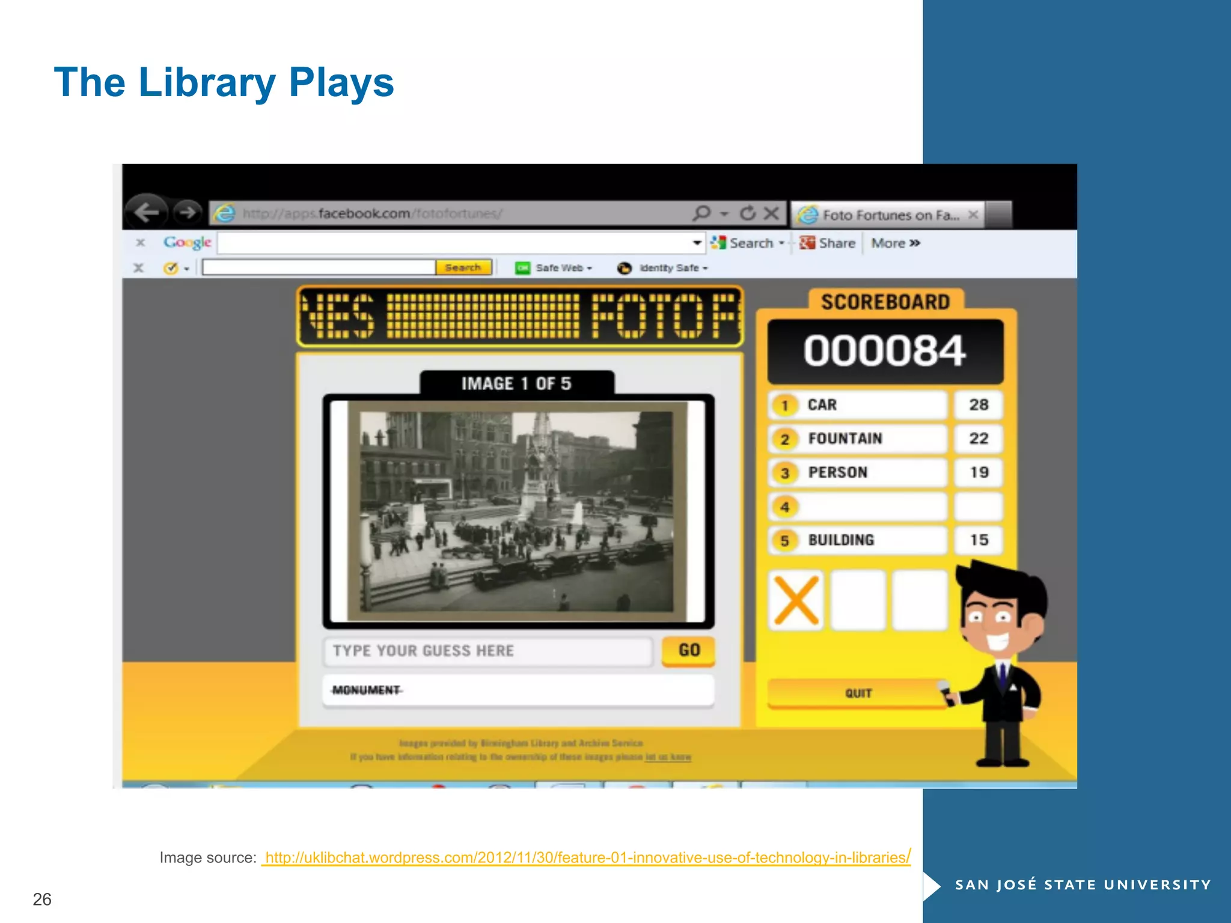Click the Share button in Google toolbar
1231x923 pixels.
[x=827, y=243]
